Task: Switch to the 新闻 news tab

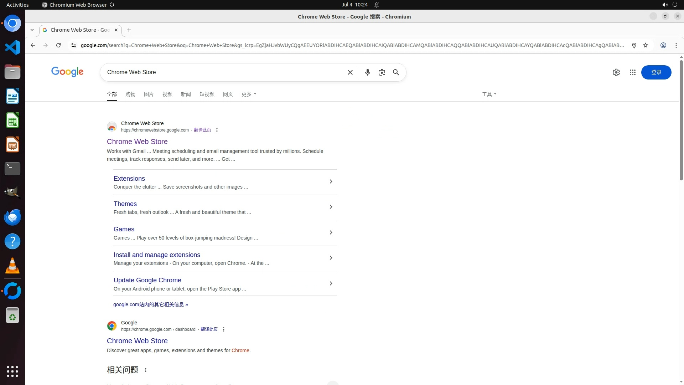Action: pos(186,94)
